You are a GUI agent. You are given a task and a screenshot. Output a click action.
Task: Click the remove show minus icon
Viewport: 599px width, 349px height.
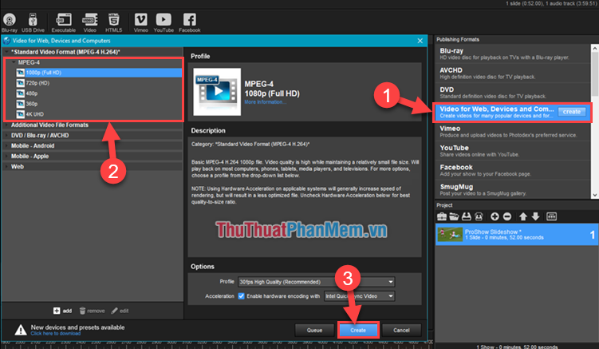(x=507, y=216)
